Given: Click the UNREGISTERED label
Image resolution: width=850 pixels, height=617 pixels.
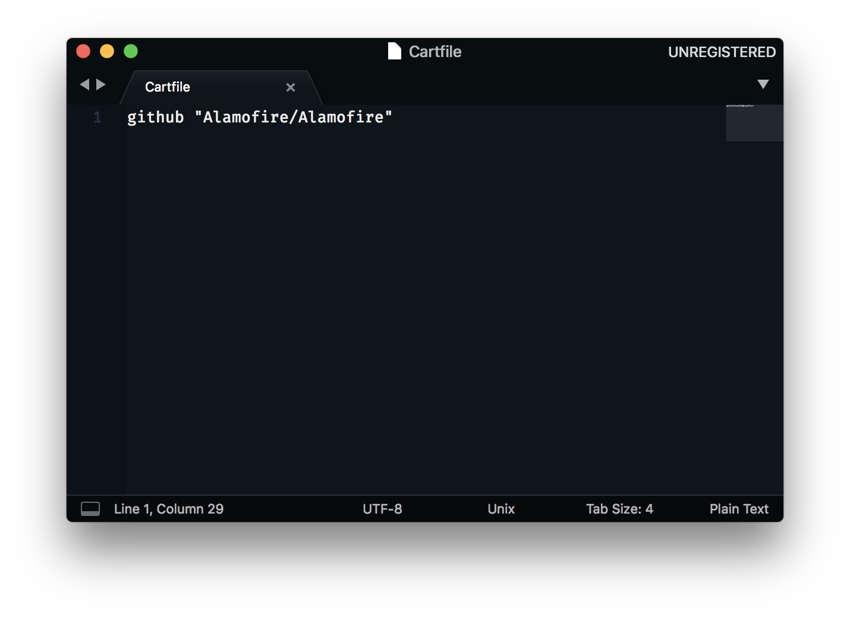Looking at the screenshot, I should click(x=722, y=52).
